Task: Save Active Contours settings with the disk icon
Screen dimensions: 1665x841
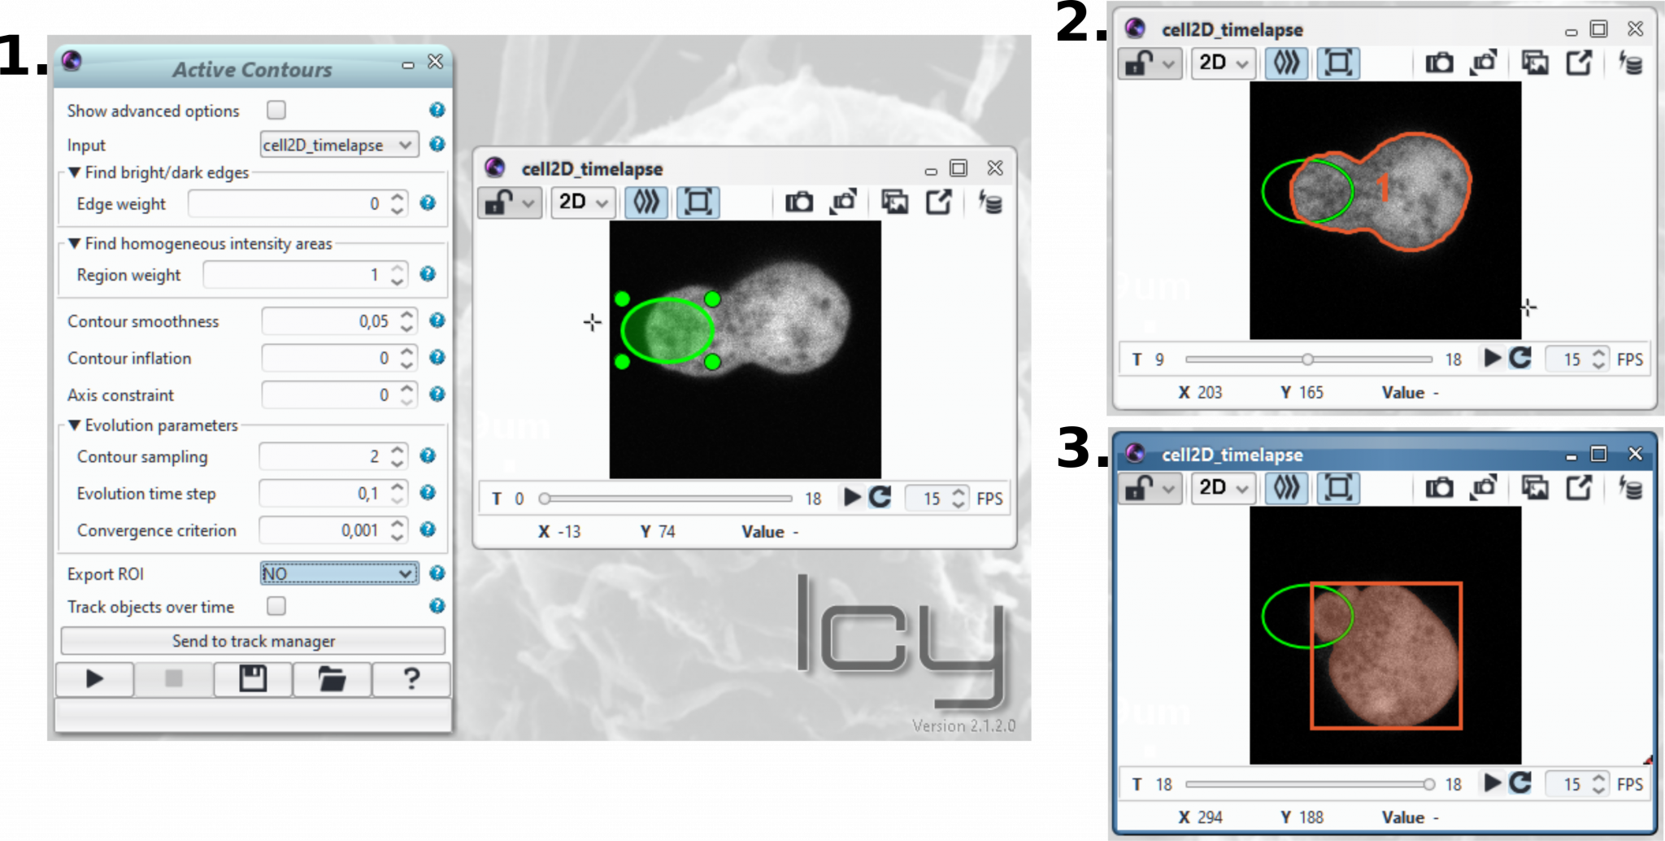Action: (x=251, y=679)
